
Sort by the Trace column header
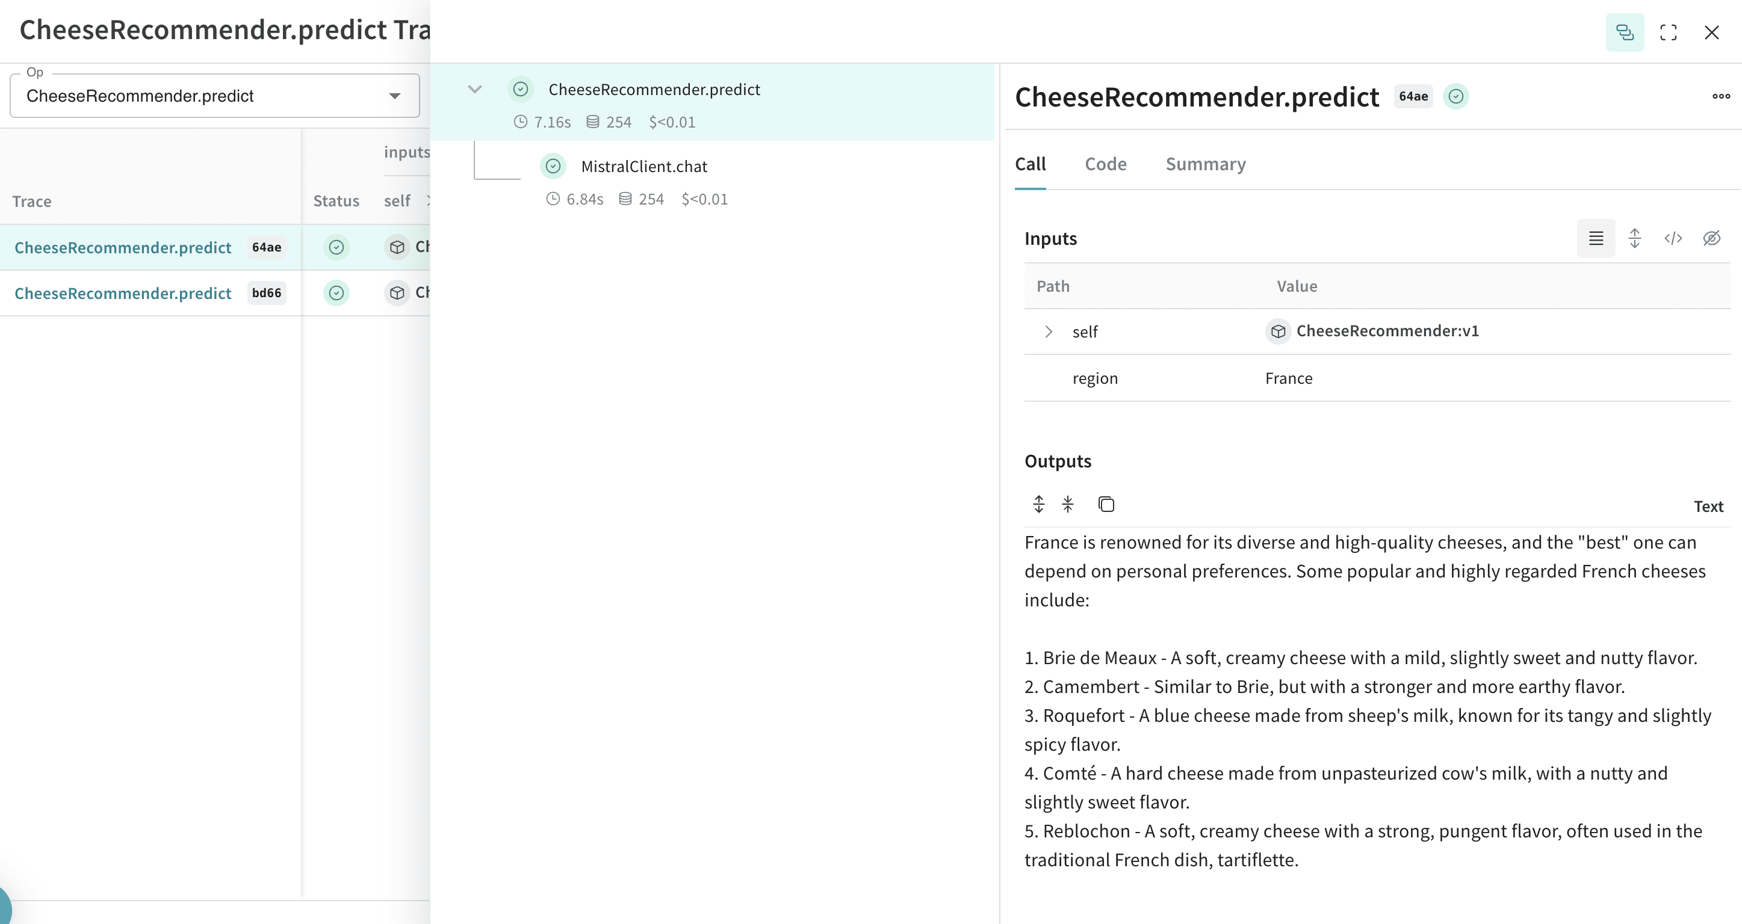(32, 202)
